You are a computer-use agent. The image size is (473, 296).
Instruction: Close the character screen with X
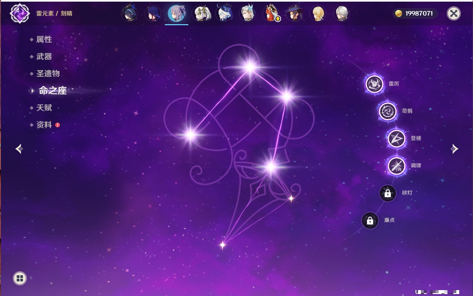454,13
